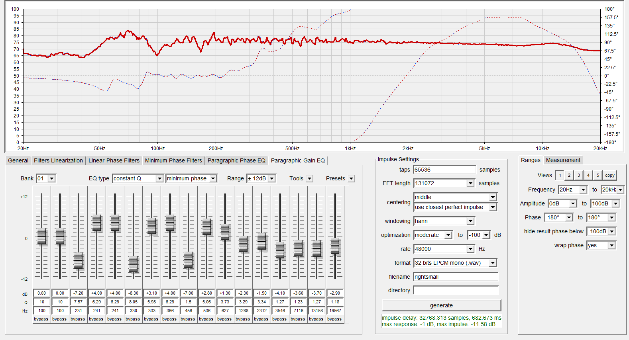This screenshot has width=629, height=340.
Task: Click the filename field containing rightsmall
Action: point(456,277)
